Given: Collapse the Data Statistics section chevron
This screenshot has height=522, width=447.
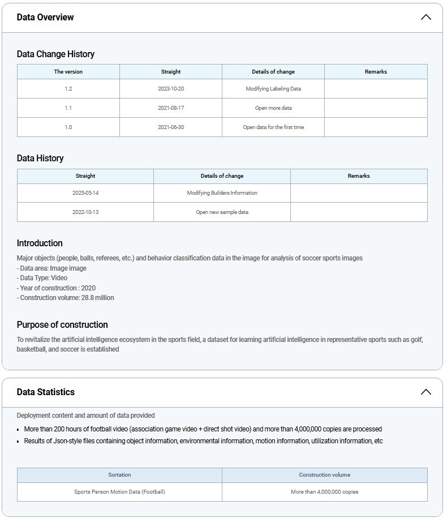Looking at the screenshot, I should pyautogui.click(x=425, y=392).
